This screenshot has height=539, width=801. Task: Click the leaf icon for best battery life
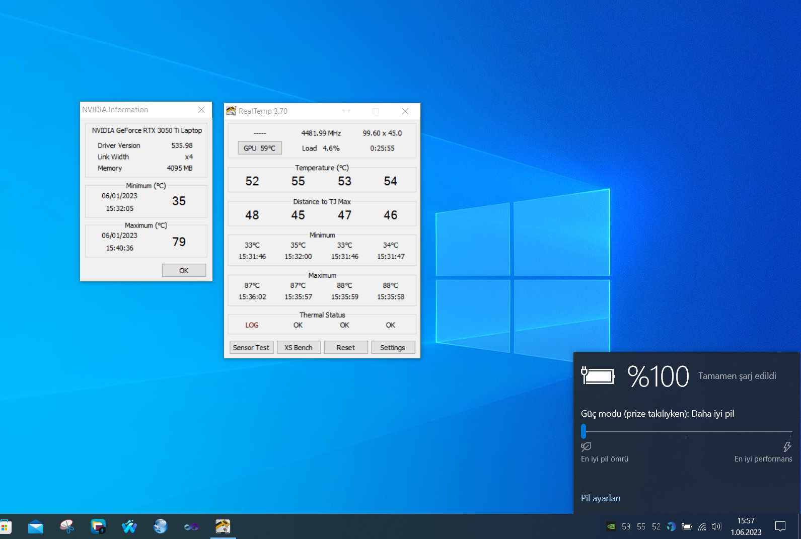[x=586, y=446]
